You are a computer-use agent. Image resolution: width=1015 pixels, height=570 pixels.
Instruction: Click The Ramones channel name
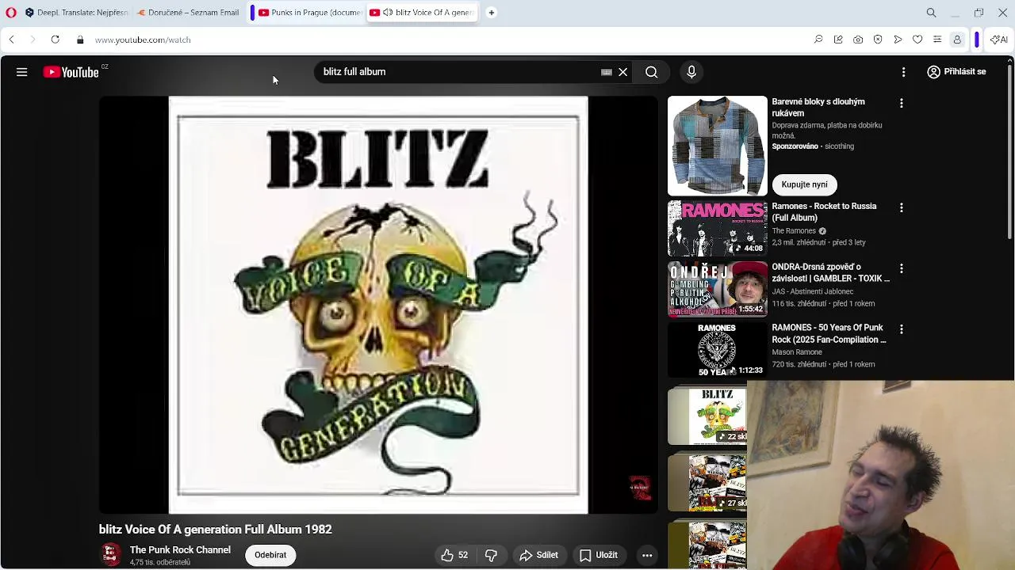[x=794, y=231]
